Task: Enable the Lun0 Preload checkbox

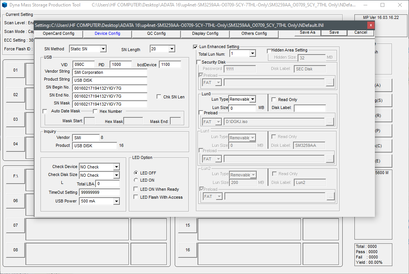Action: [x=201, y=113]
